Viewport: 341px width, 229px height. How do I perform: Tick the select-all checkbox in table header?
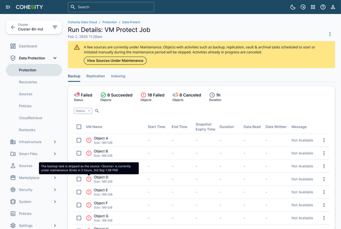tap(79, 127)
